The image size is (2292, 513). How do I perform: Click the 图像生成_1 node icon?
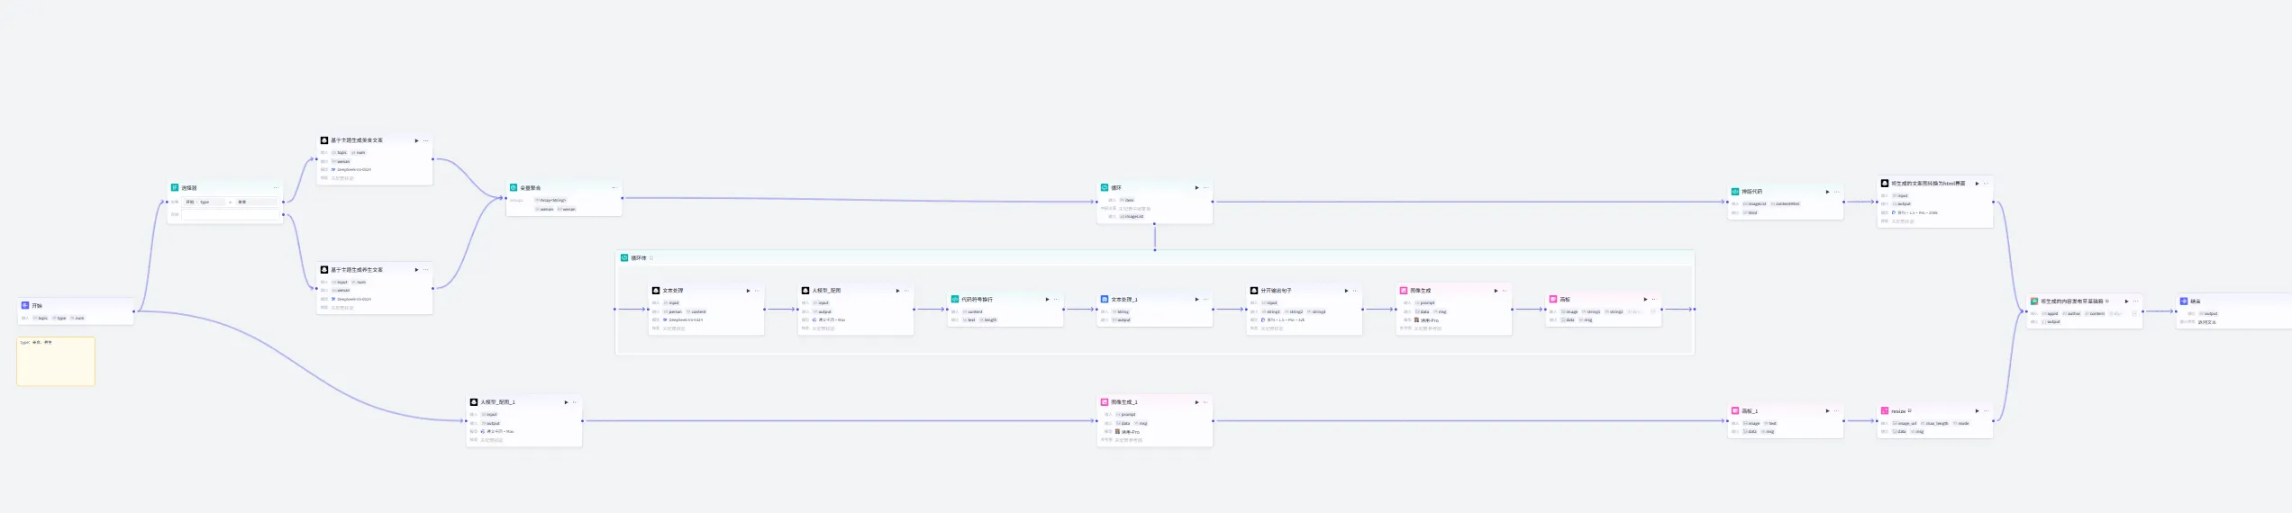pos(1105,401)
